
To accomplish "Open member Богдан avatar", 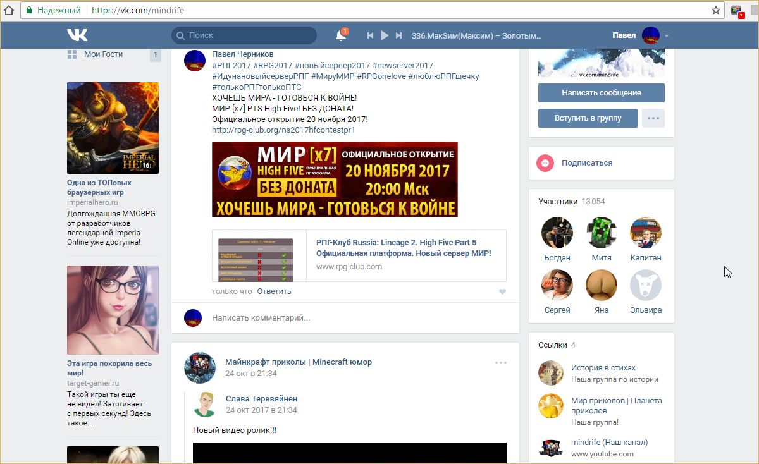I will tap(557, 233).
